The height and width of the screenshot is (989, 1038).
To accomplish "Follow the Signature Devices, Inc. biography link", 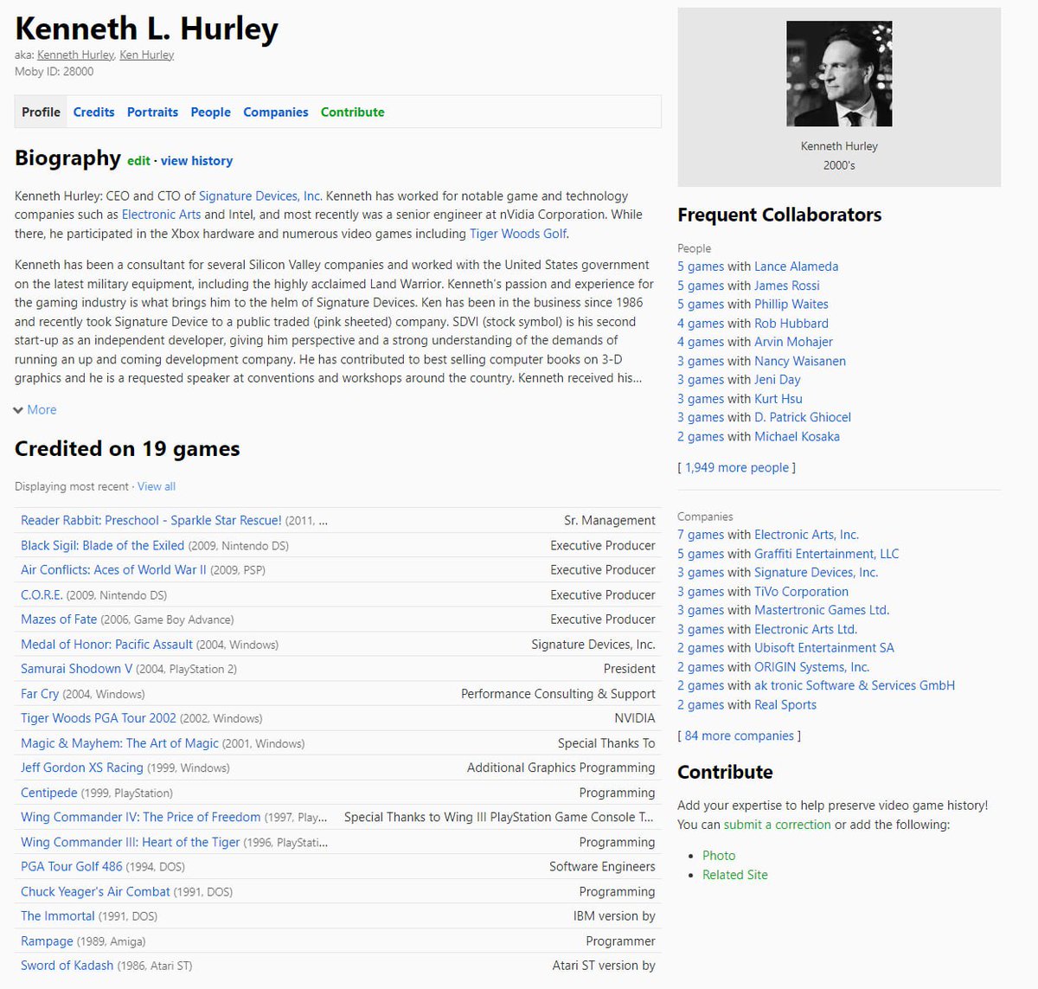I will (260, 196).
